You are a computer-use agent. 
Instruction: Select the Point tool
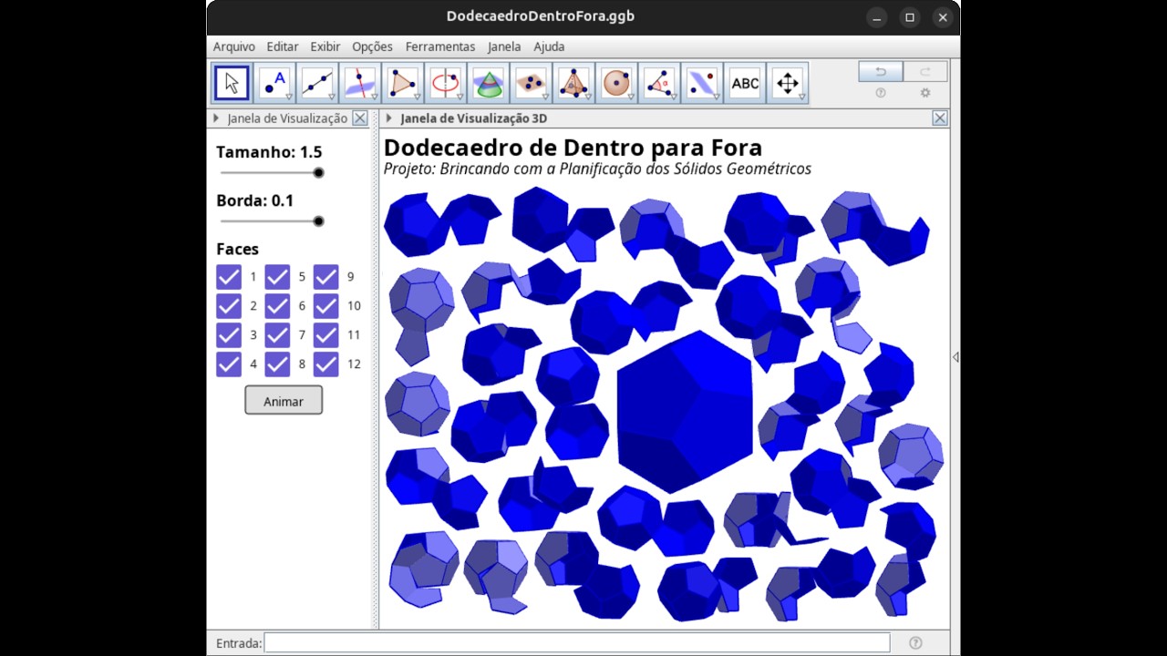[274, 83]
